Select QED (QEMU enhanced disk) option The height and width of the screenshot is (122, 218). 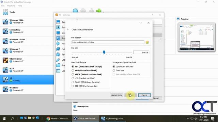(x=73, y=86)
